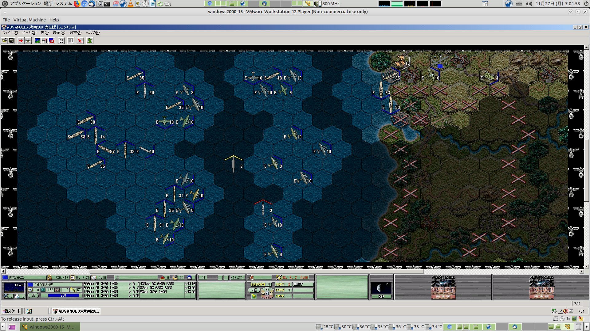Click the blue helmet icon in status bar
This screenshot has height=331, width=590.
tap(189, 278)
